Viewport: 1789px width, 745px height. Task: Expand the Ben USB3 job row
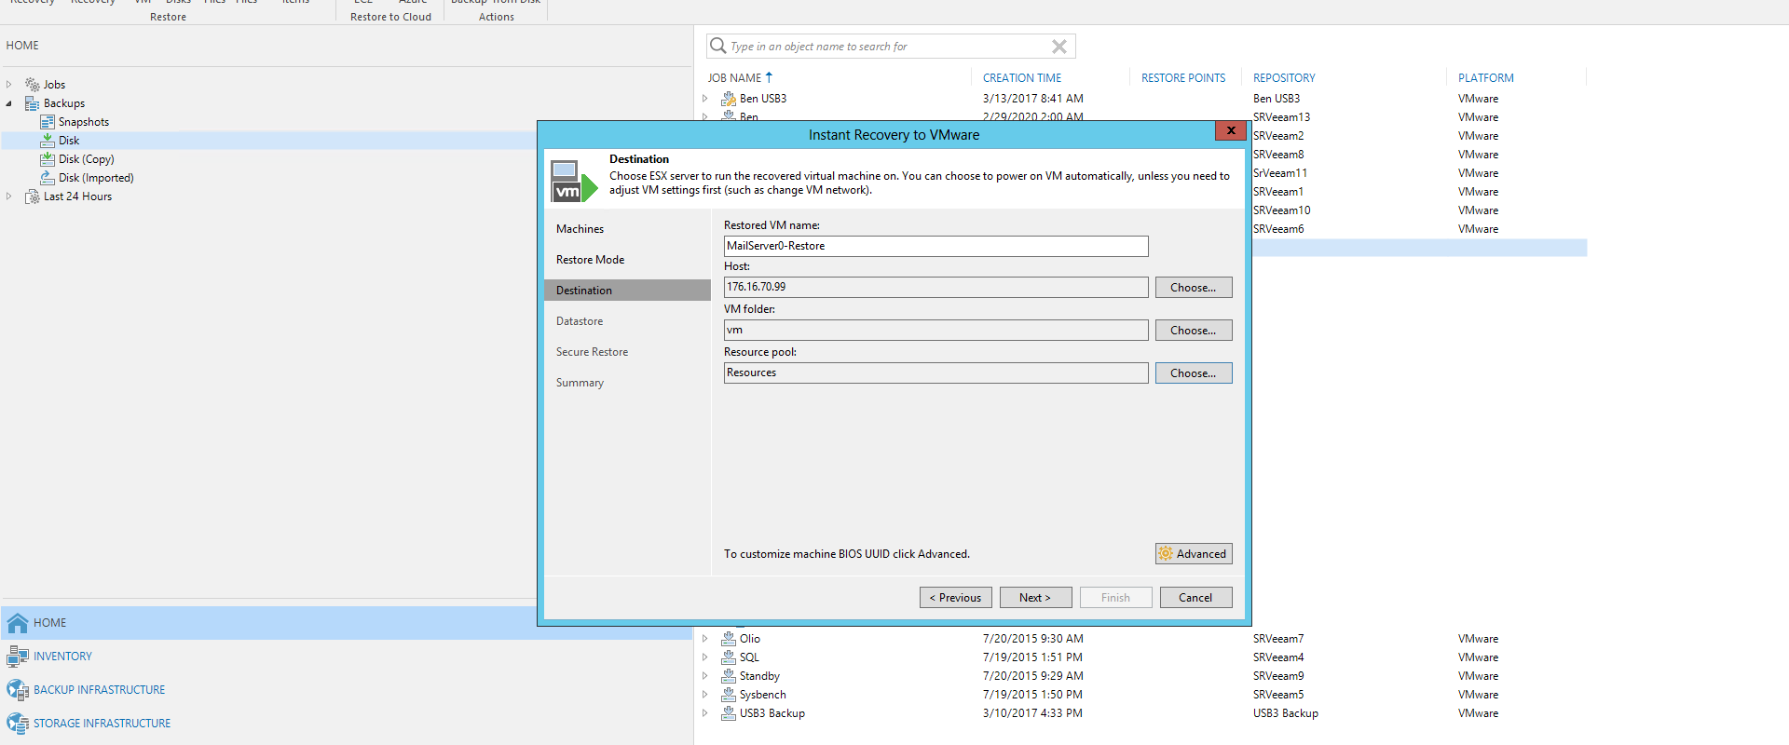pyautogui.click(x=705, y=99)
